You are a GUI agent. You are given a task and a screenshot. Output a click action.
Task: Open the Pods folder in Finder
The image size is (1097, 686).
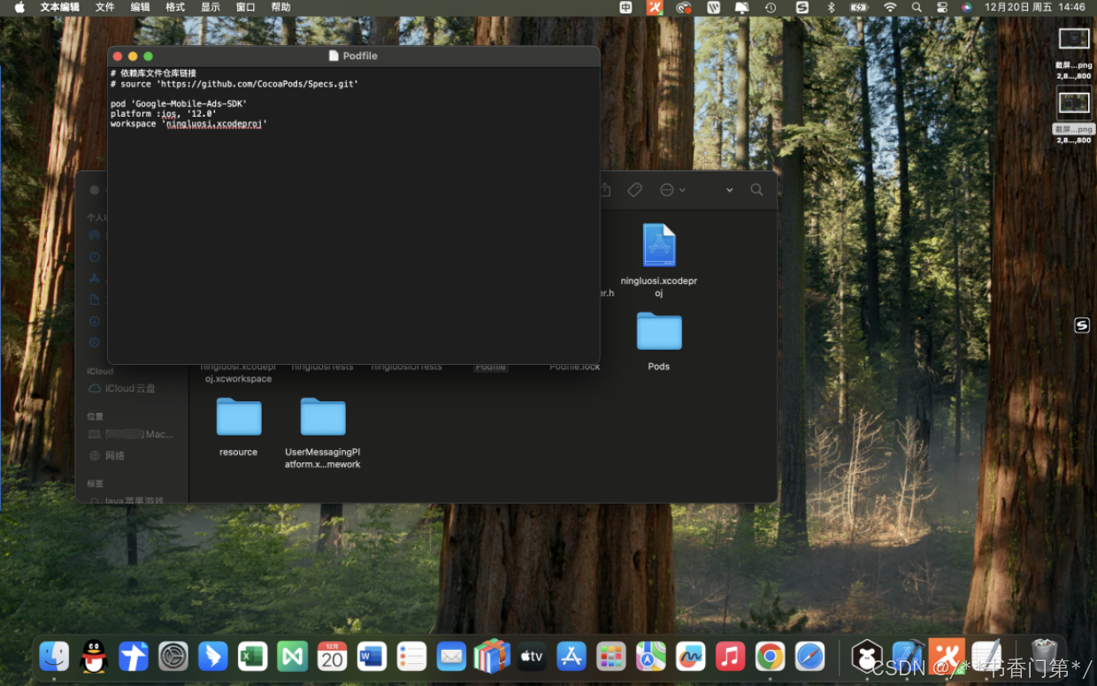pos(659,332)
